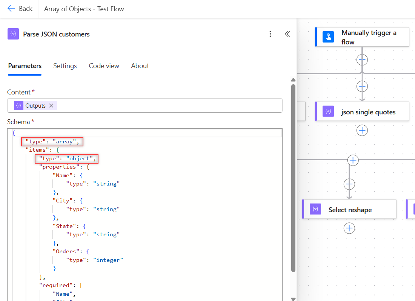Click the Parse JSON customers heading
The image size is (415, 301).
pyautogui.click(x=56, y=34)
